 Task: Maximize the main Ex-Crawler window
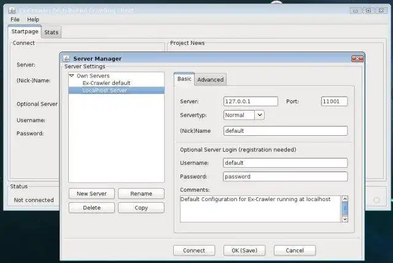click(x=368, y=10)
